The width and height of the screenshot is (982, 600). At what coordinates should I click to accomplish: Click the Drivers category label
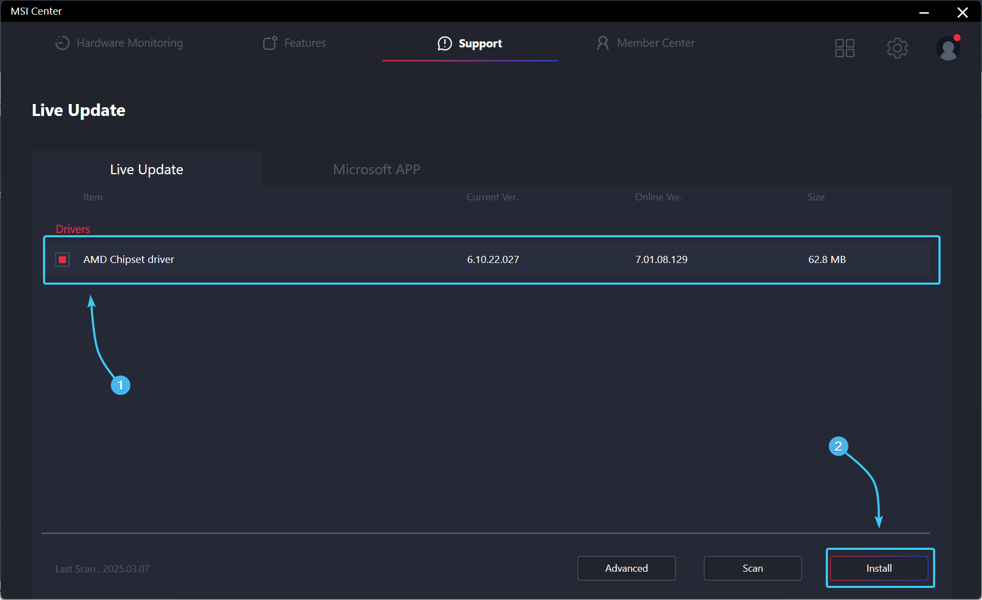click(x=73, y=229)
